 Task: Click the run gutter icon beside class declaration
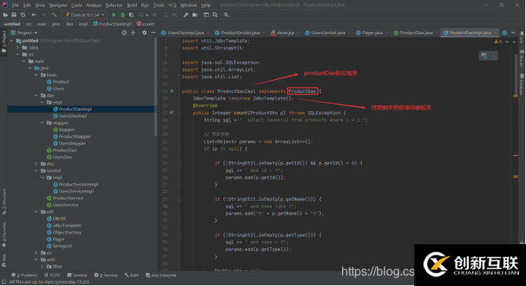coord(172,91)
